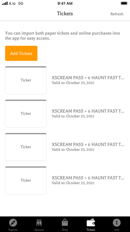130x232 pixels.
Task: Tap the Queues people icon
Action: point(39,223)
